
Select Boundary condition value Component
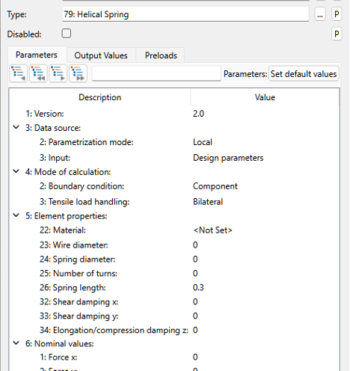click(215, 186)
